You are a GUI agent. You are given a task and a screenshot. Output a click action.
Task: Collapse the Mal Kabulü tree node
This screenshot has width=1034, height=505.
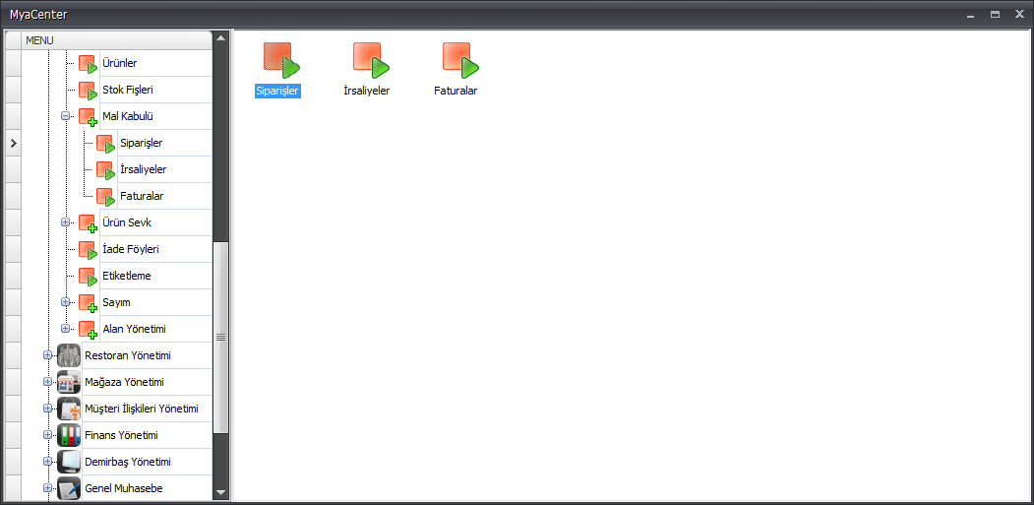coord(65,115)
